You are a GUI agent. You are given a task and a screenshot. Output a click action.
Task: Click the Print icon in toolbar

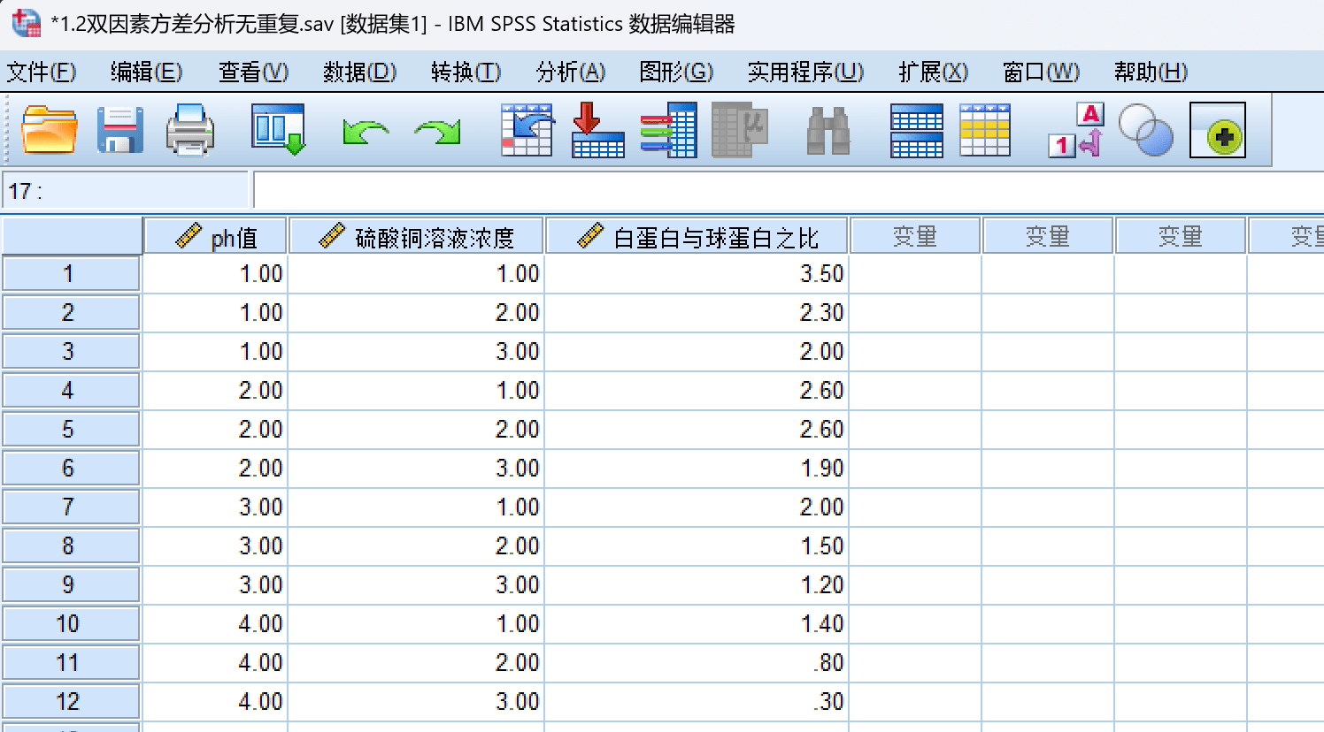coord(190,130)
